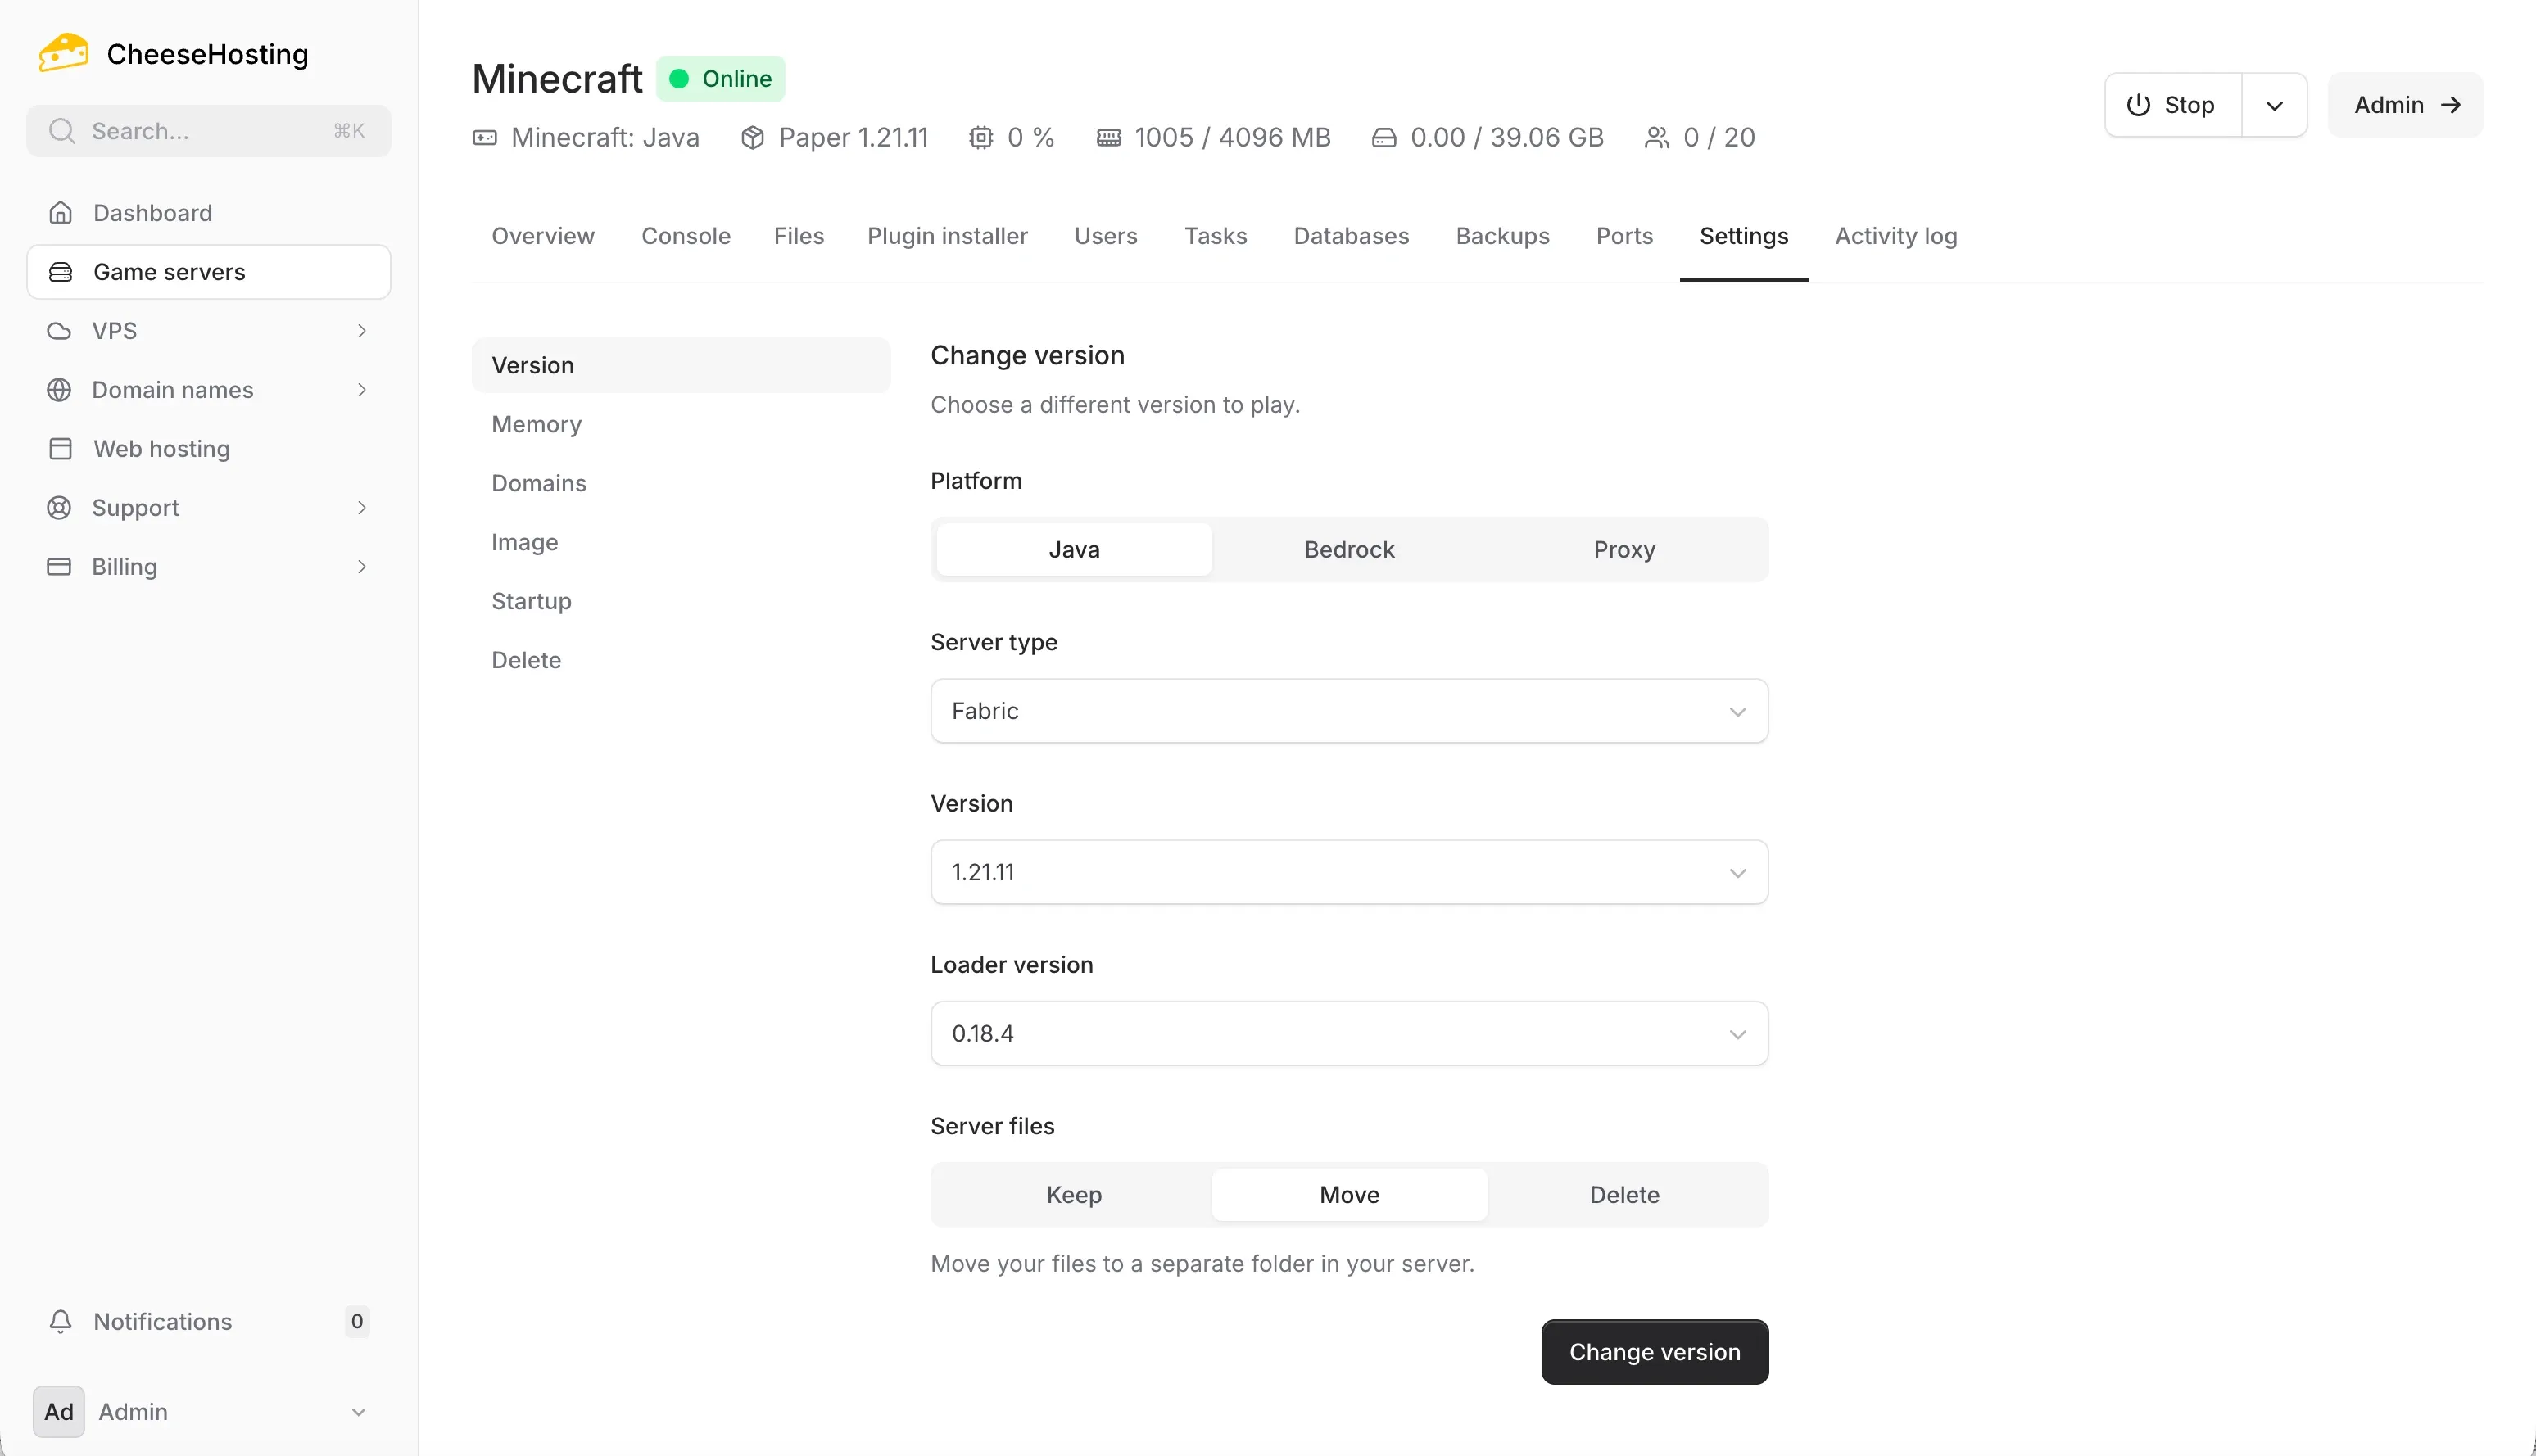The width and height of the screenshot is (2536, 1456).
Task: Choose Keep for server files
Action: click(1073, 1194)
